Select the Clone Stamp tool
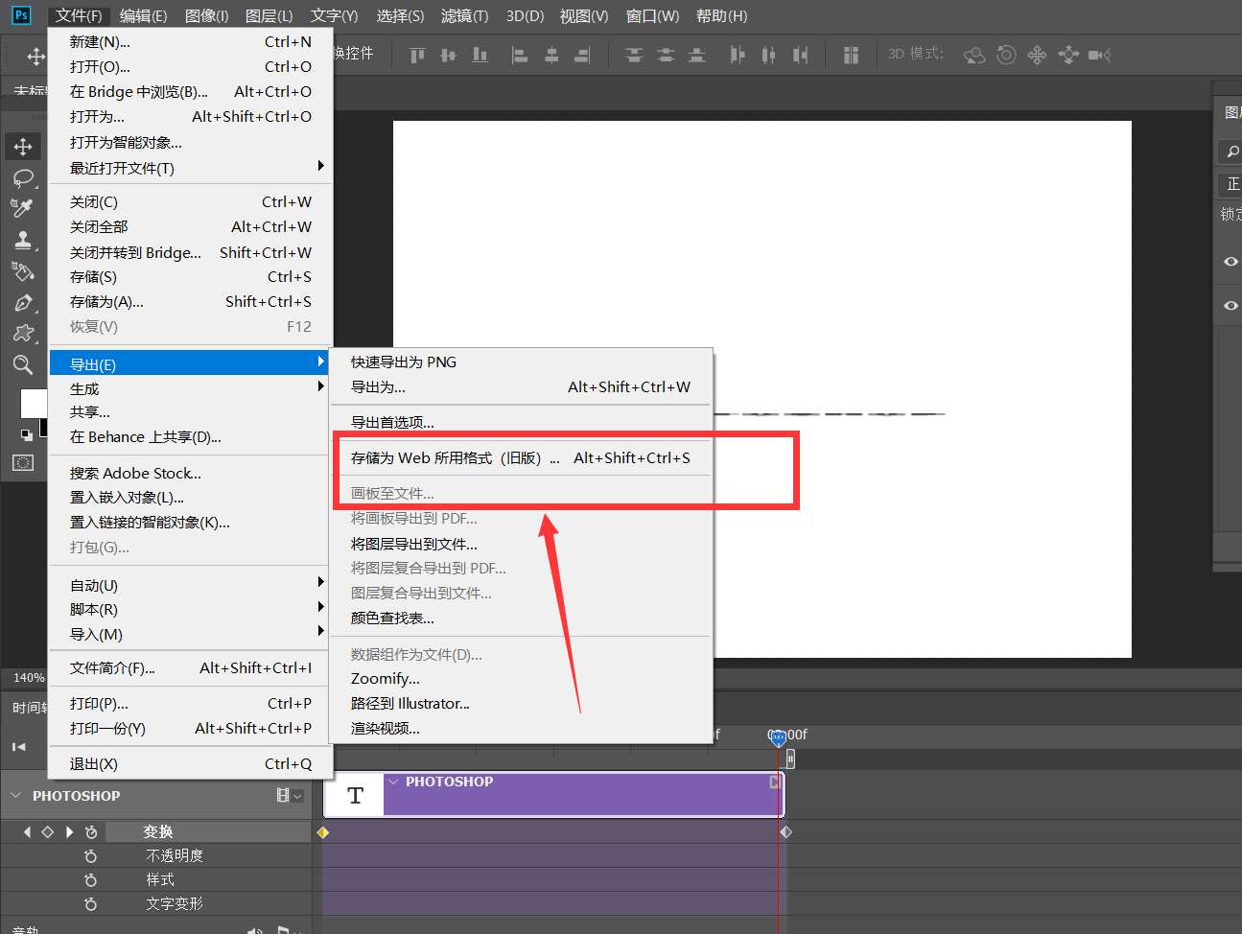 pos(23,240)
